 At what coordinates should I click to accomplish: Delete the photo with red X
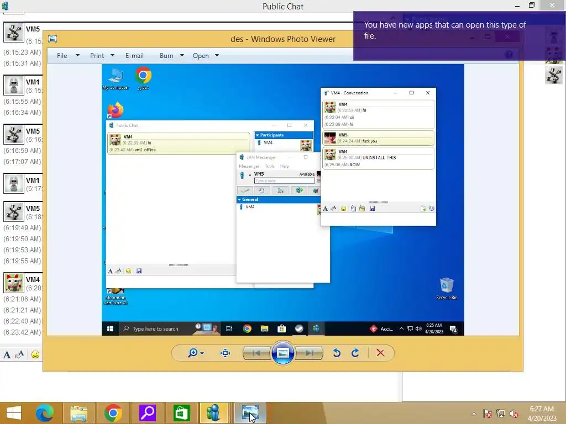(380, 353)
